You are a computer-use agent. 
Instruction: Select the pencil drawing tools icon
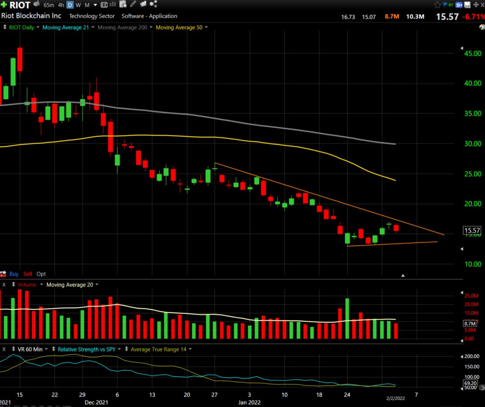[x=133, y=4]
